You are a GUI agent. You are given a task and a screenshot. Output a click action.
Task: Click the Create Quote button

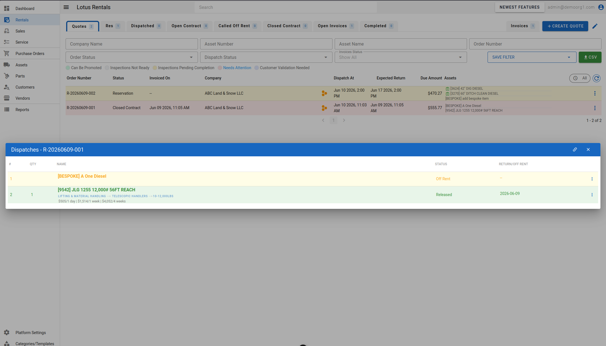click(565, 26)
